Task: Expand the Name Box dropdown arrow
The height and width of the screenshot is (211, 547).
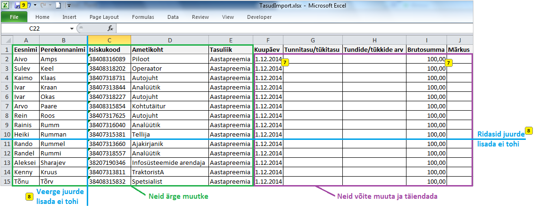Action: (72, 29)
